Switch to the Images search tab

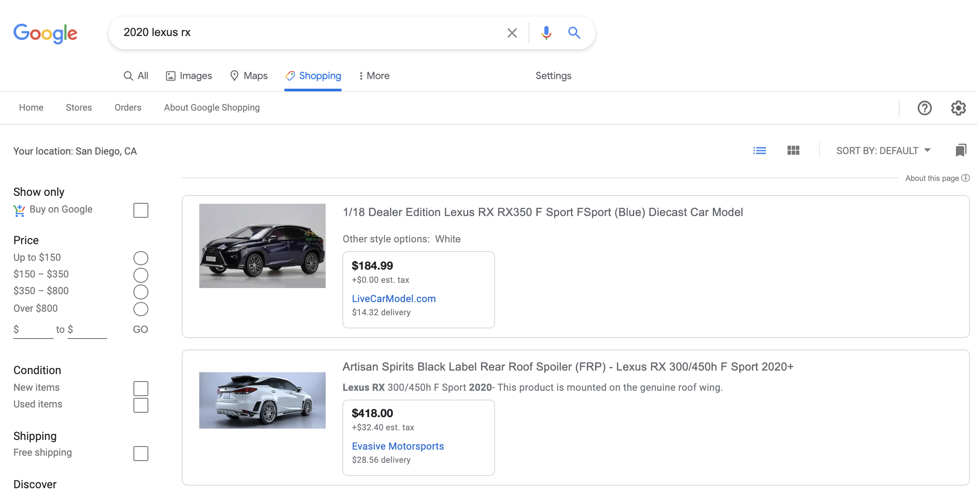pos(188,76)
